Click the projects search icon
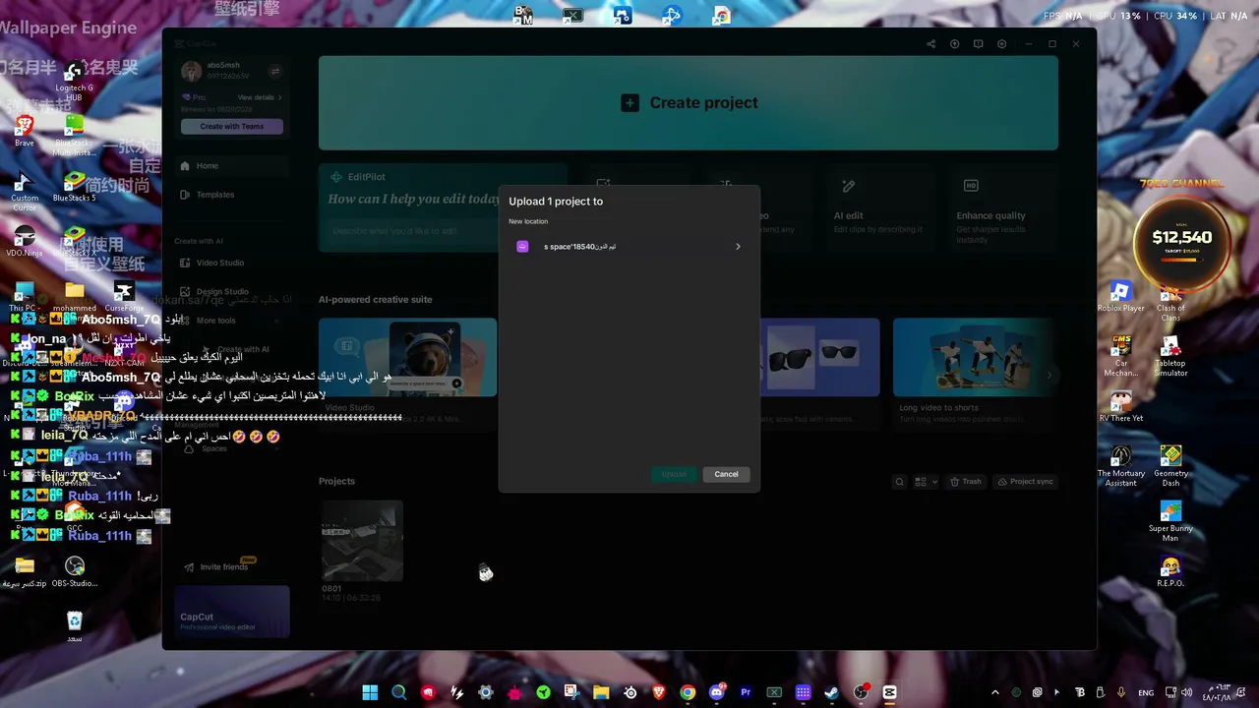 [x=899, y=482]
